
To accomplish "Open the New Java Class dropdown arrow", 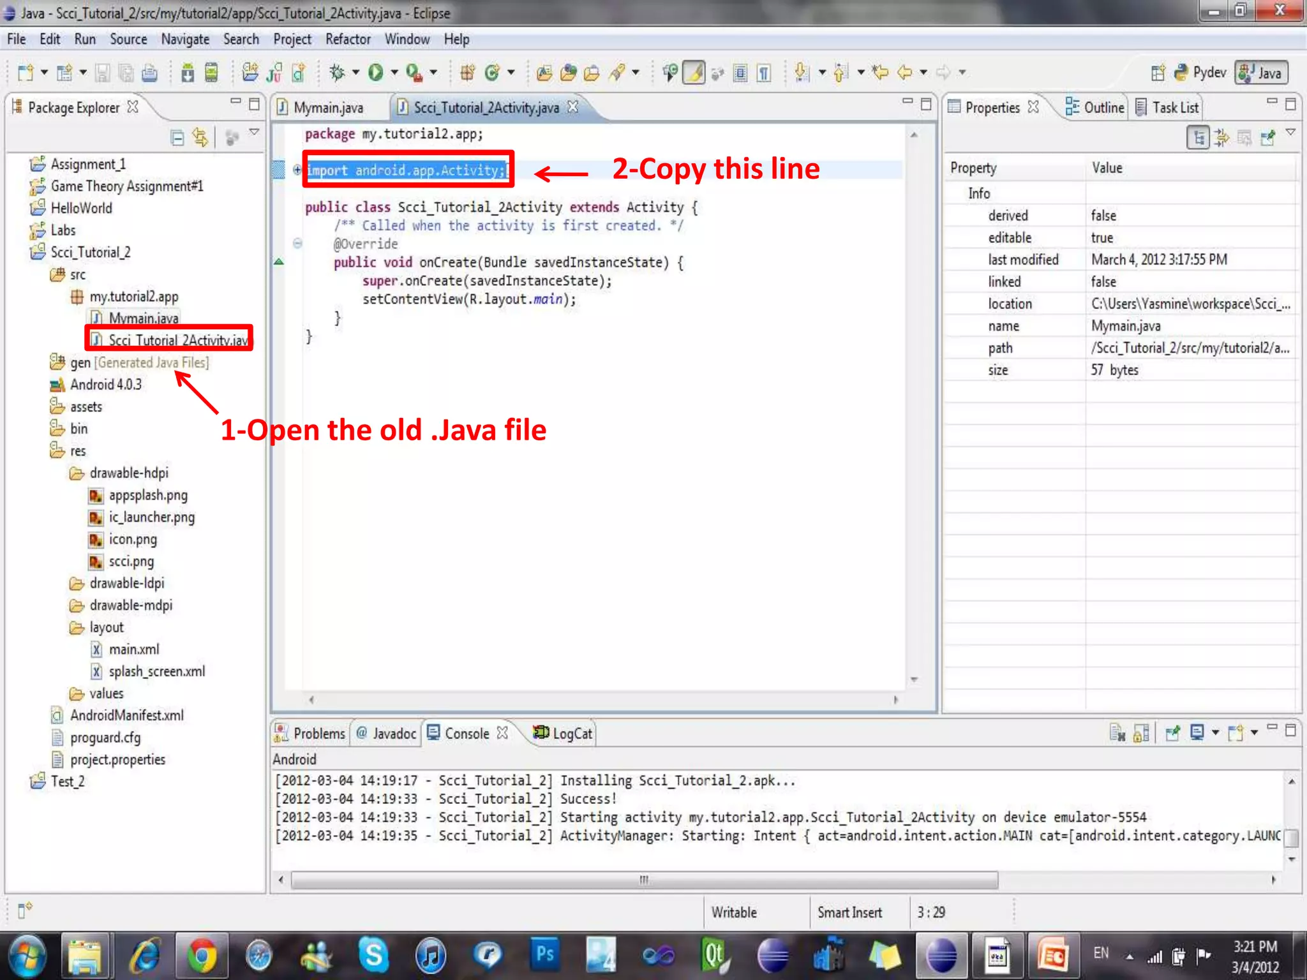I will click(511, 73).
